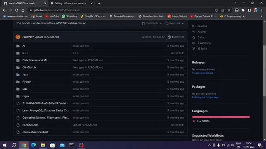
Task: Open the Gmail bookmark
Action: [x=37, y=16]
